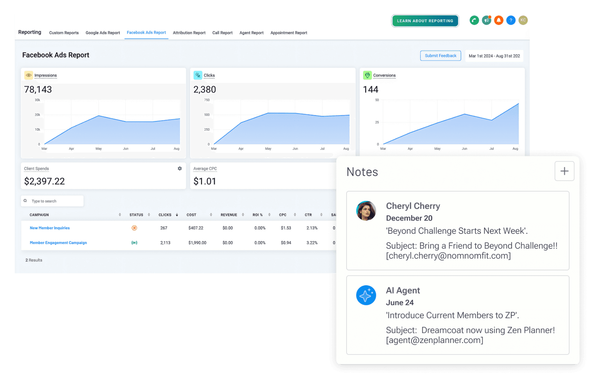Open the Member Engagement Campaign link
The image size is (600, 389).
(58, 243)
